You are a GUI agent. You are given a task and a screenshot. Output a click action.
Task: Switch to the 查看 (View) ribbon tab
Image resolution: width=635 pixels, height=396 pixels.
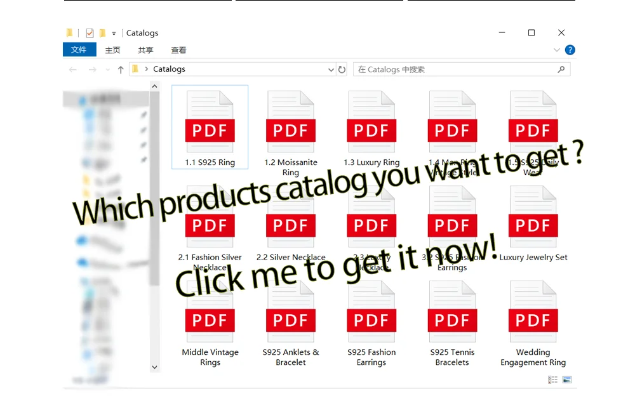[x=178, y=49]
